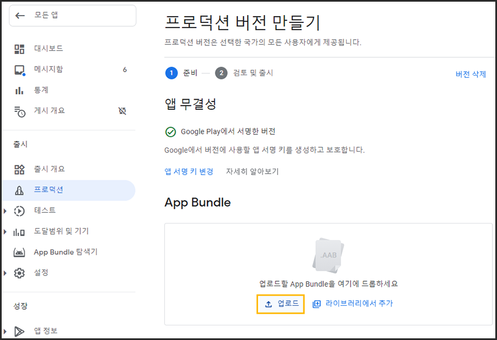This screenshot has height=340, width=497.
Task: Click the 버전 삭제 link
Action: [x=470, y=74]
